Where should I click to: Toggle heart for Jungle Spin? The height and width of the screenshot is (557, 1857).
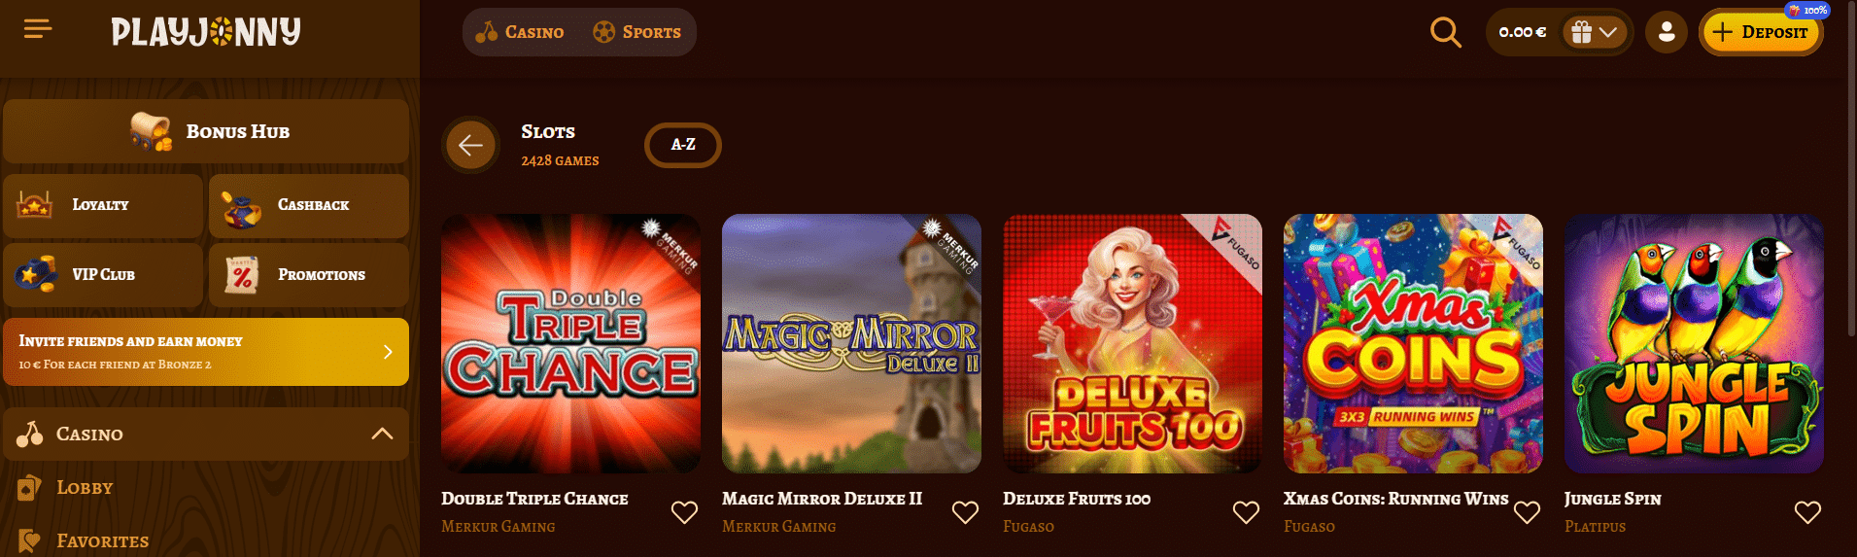[x=1807, y=512]
